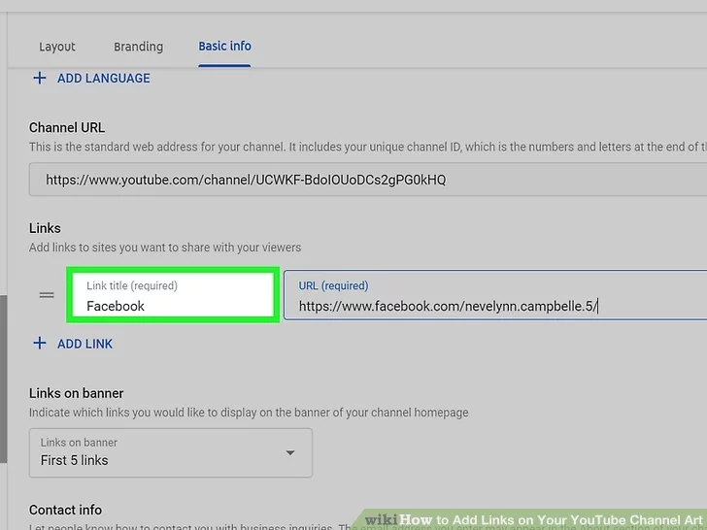Open the Links on banner dropdown
The width and height of the screenshot is (707, 530).
pos(171,452)
